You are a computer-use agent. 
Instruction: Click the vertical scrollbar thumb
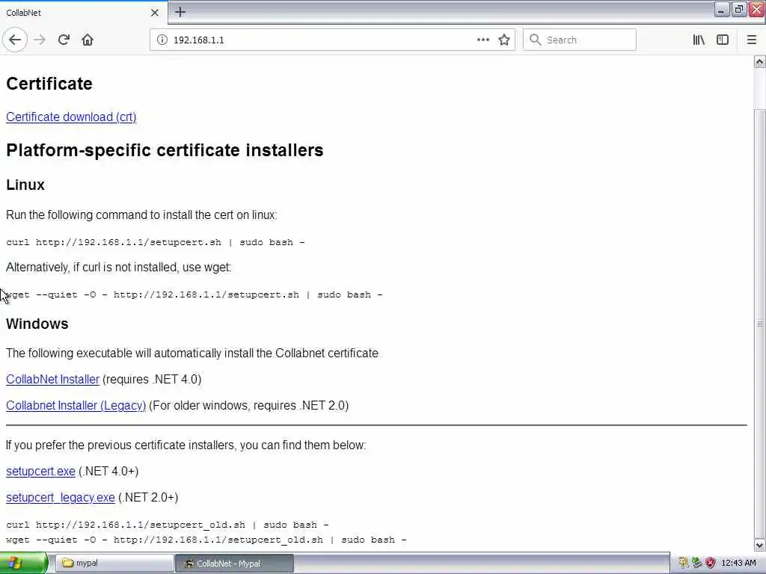pyautogui.click(x=760, y=323)
